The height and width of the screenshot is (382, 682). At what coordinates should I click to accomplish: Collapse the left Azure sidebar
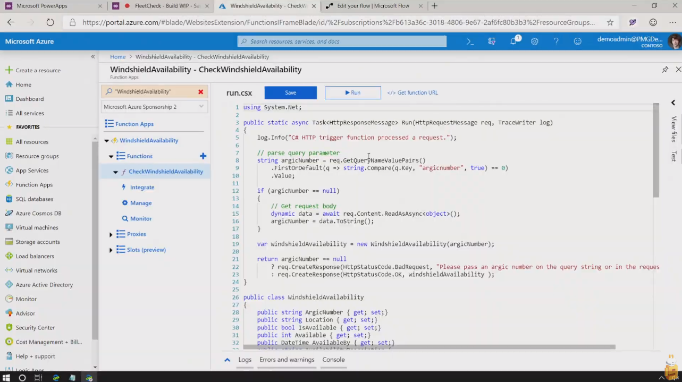[x=93, y=56]
